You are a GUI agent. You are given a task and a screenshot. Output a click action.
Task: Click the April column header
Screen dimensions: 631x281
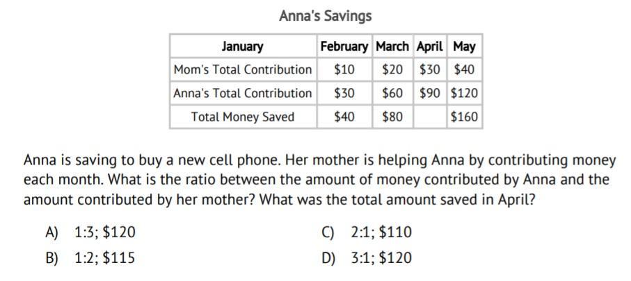430,46
